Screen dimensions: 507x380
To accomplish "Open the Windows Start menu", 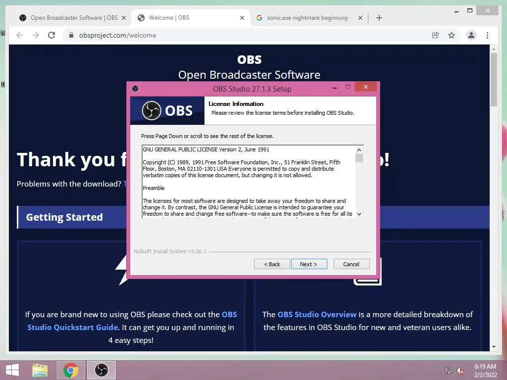I will coord(12,370).
